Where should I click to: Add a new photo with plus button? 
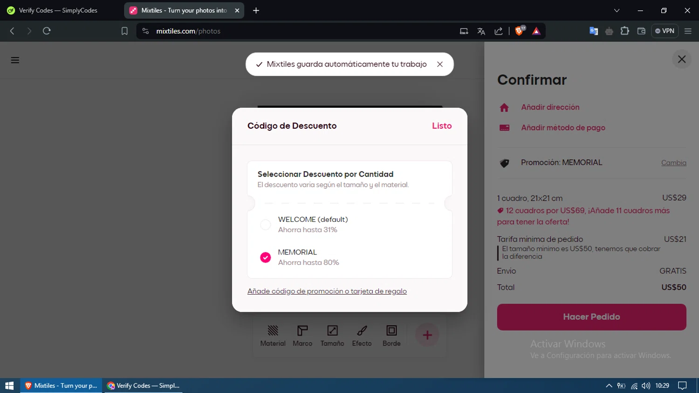click(427, 335)
